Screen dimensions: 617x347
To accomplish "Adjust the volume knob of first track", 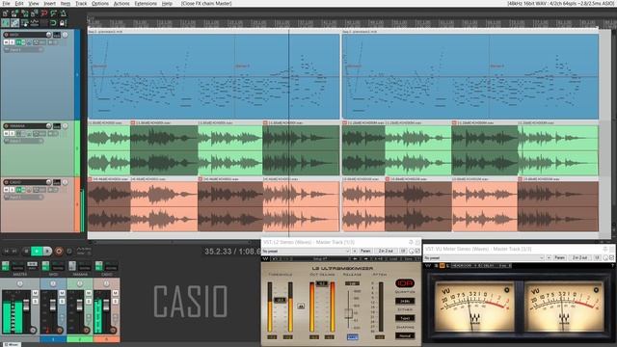I will [x=48, y=35].
